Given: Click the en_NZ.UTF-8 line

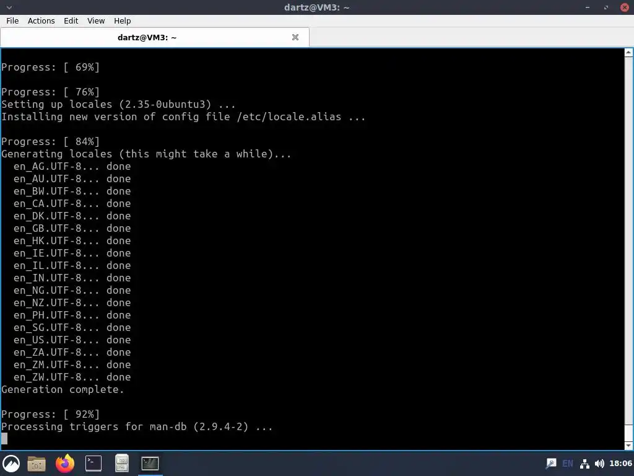Looking at the screenshot, I should coord(72,302).
